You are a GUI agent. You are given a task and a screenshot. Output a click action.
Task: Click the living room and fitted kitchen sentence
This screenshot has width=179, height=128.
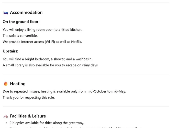coord(42,30)
